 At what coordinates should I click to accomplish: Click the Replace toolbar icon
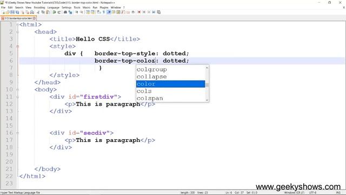pyautogui.click(x=70, y=12)
